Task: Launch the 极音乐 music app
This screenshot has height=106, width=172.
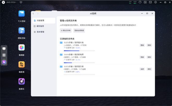Action: (21, 81)
